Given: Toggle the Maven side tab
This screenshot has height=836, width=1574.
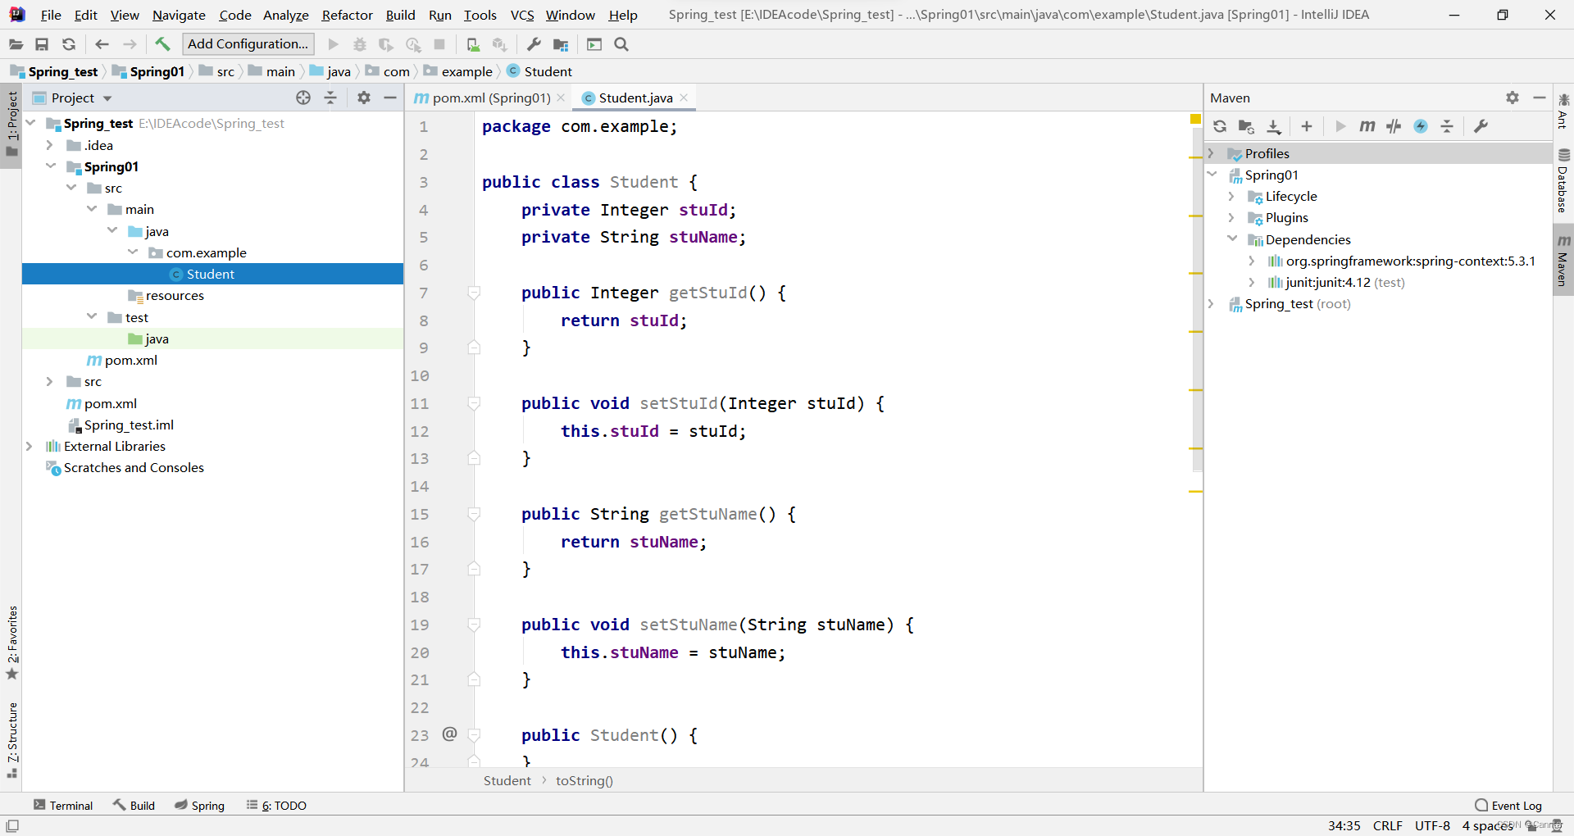Looking at the screenshot, I should [x=1563, y=260].
